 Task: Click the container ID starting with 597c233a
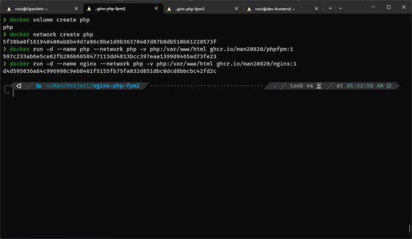[x=109, y=56]
